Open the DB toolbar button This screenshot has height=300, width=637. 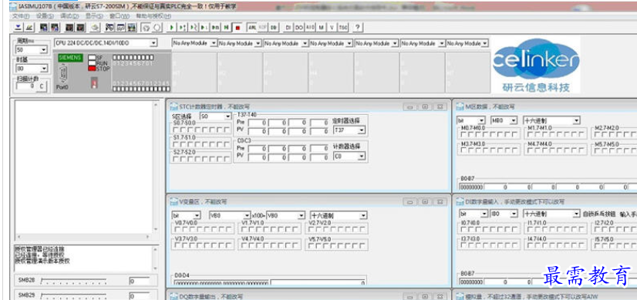(x=274, y=27)
